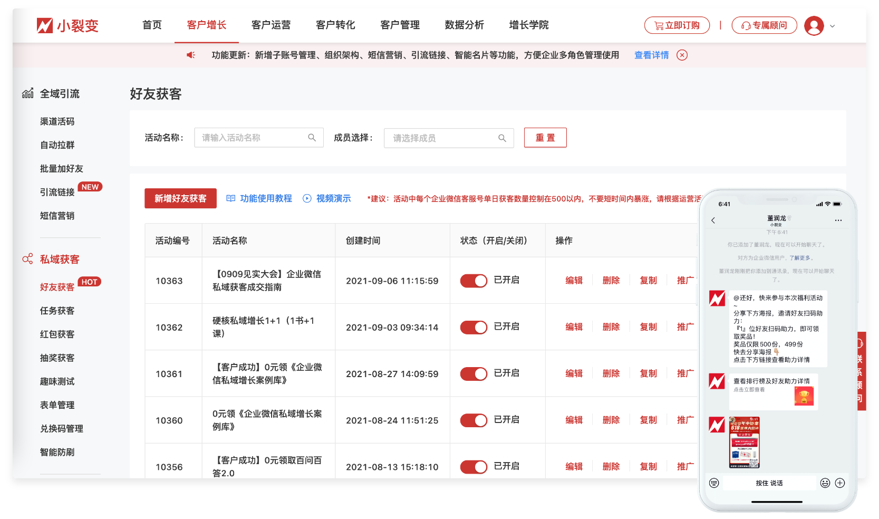Tap the phone emoji icon
879x519 pixels.
tap(825, 483)
